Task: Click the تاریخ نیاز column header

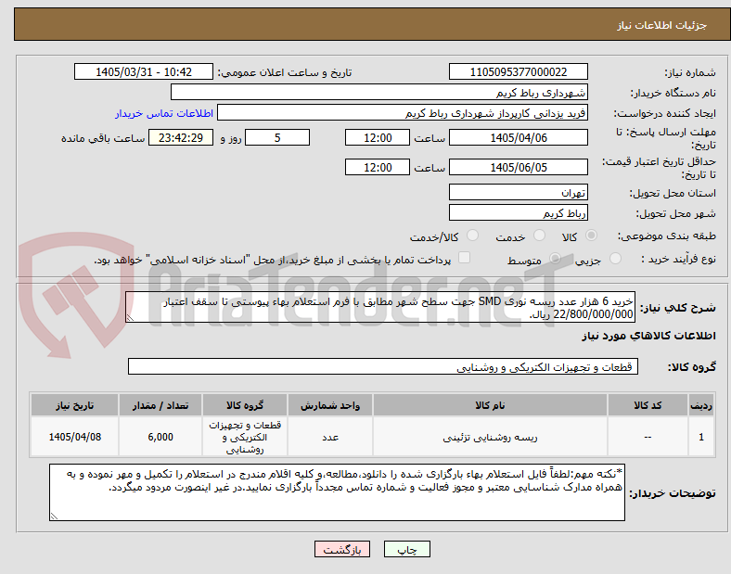Action: coord(74,405)
